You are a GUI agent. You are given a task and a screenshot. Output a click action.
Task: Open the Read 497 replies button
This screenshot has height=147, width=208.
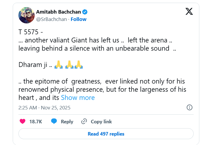[106, 134]
